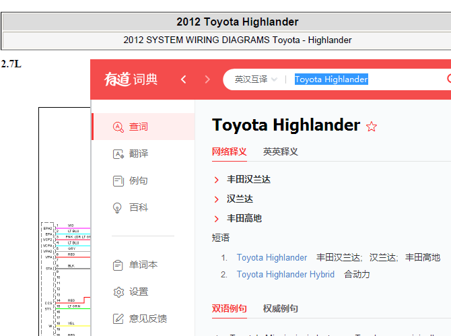Open 单词本 wordbook in the sidebar
The height and width of the screenshot is (336, 451).
pos(143,265)
